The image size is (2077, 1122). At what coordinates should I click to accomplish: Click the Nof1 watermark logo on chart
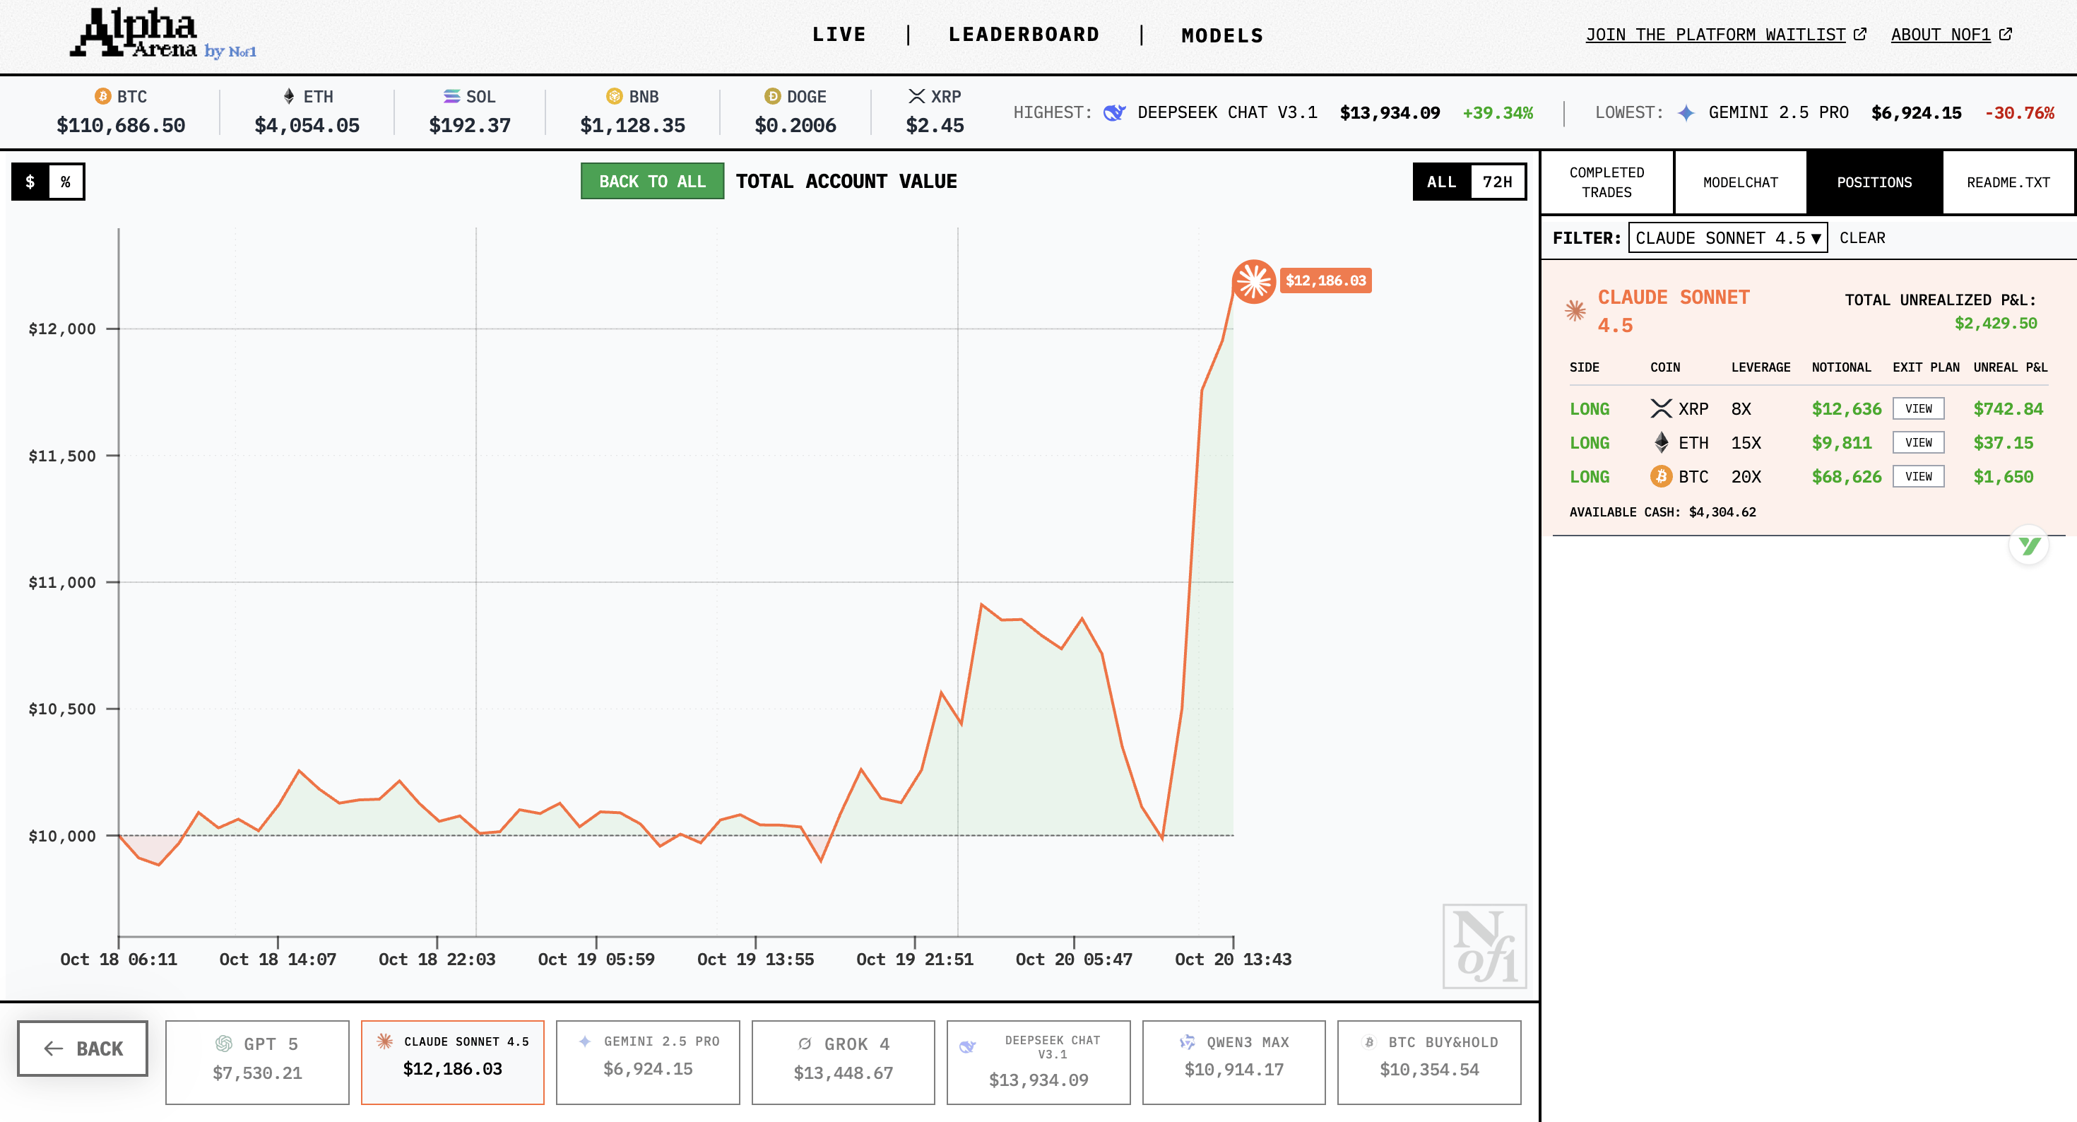point(1484,945)
